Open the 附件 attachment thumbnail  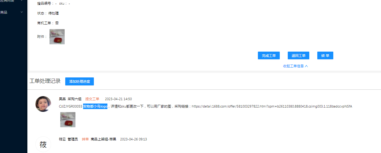tap(57, 37)
